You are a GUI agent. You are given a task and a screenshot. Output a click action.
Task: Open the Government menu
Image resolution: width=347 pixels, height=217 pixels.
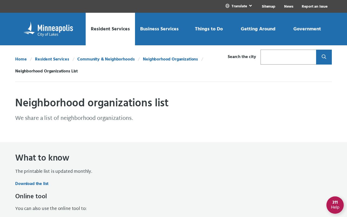pos(307,29)
